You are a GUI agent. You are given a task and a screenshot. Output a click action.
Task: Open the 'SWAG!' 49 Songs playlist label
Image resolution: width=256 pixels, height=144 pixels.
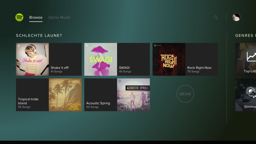click(x=125, y=70)
